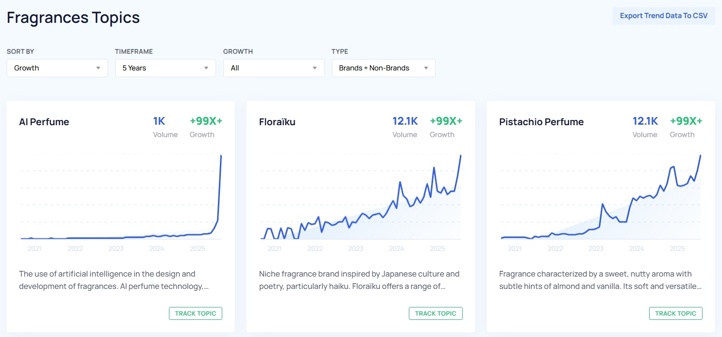Click the 2025 axis label under Floraïku chart
Image resolution: width=722 pixels, height=337 pixels.
click(x=437, y=248)
